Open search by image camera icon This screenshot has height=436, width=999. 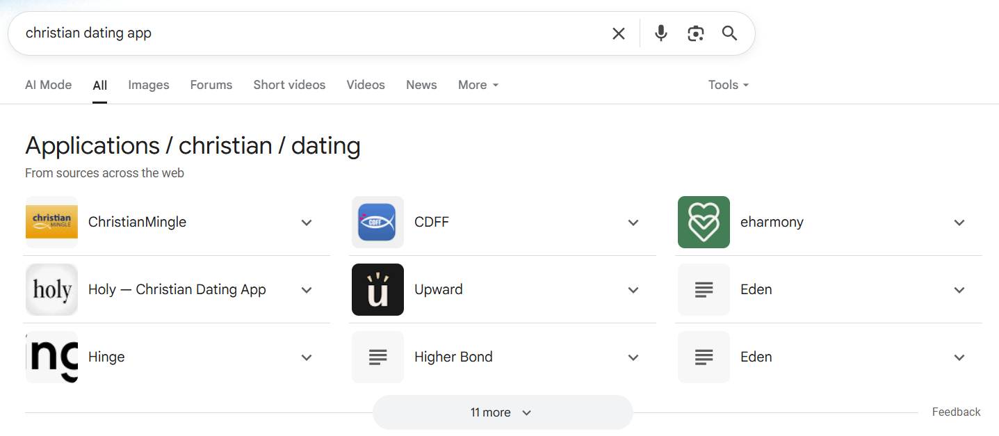(x=695, y=33)
